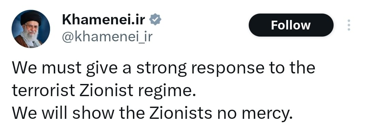This screenshot has width=368, height=130.
Task: Click the grey verified badge checkmark
Action: pyautogui.click(x=155, y=20)
